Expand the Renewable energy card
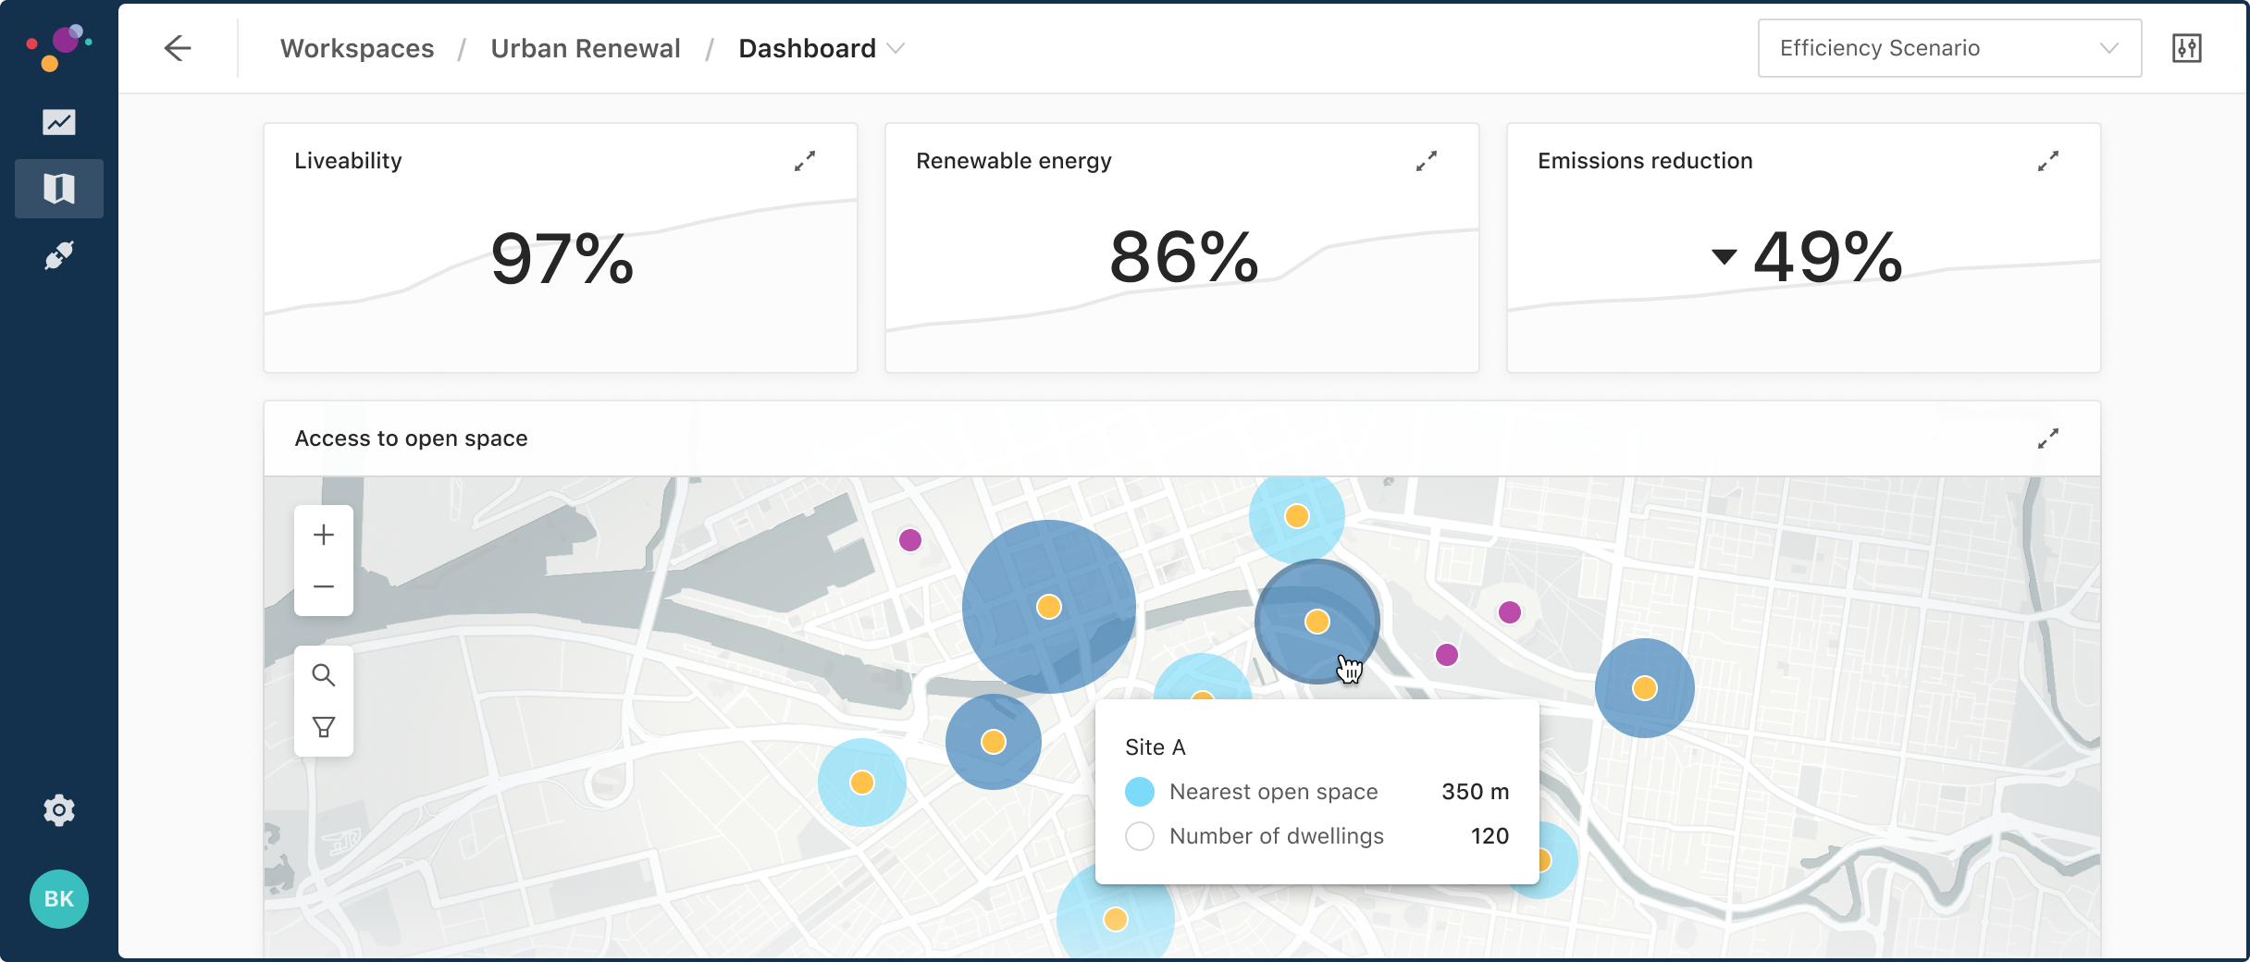Image resolution: width=2250 pixels, height=962 pixels. [x=1427, y=161]
